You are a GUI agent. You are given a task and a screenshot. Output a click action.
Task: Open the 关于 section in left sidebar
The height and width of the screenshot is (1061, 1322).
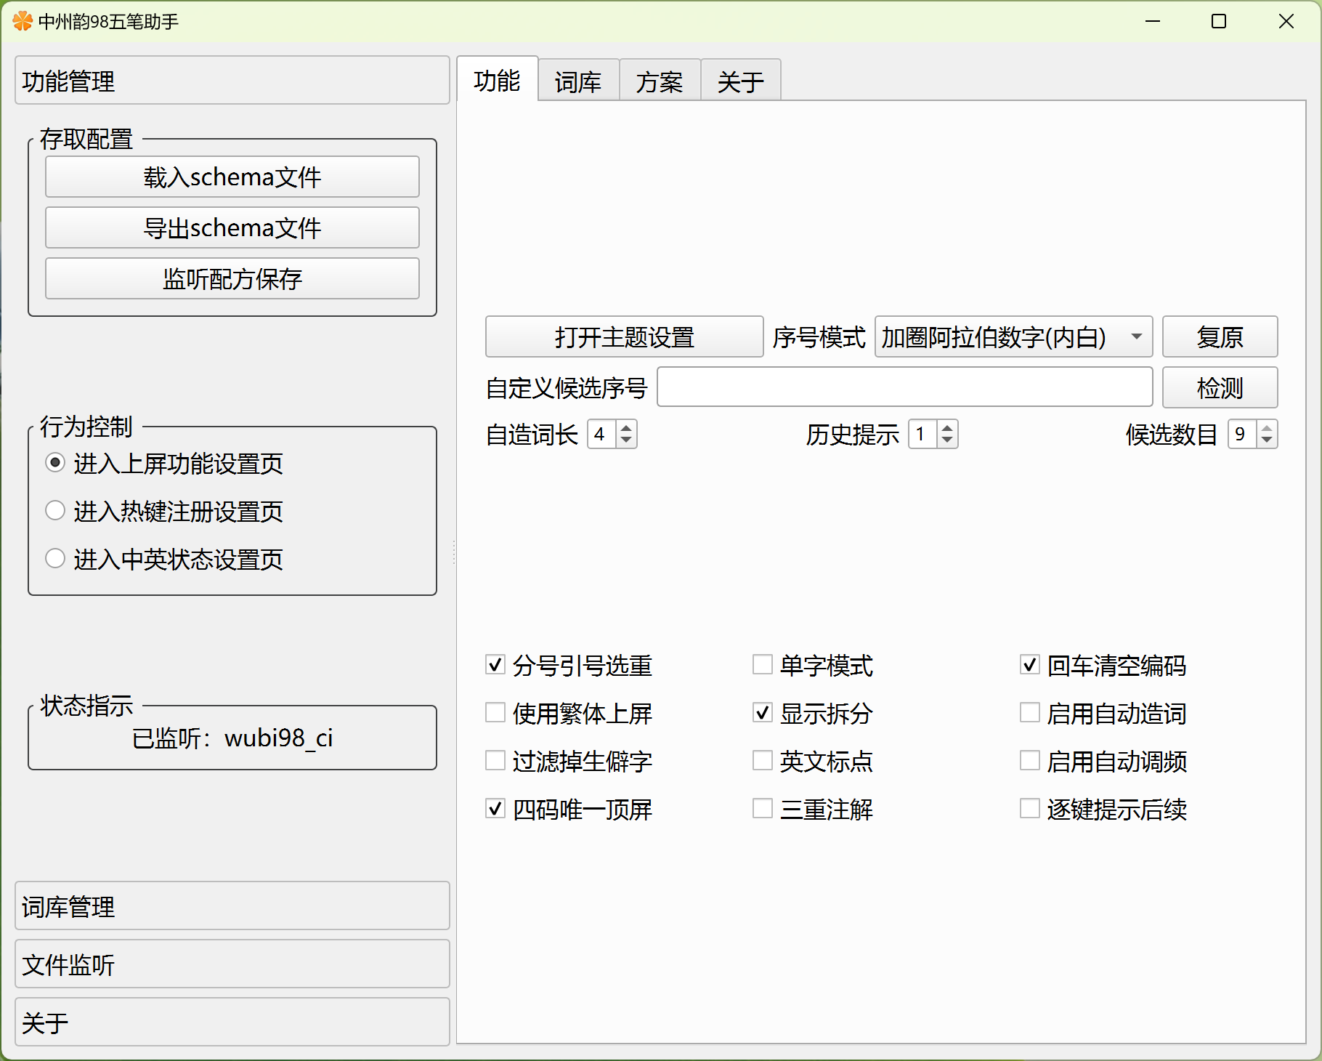(232, 1022)
